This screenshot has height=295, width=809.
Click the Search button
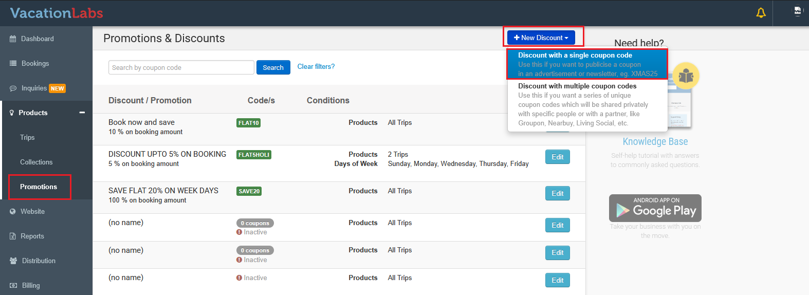[x=273, y=68]
